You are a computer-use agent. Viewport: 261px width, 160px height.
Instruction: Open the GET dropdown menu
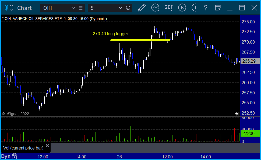[x=168, y=8]
